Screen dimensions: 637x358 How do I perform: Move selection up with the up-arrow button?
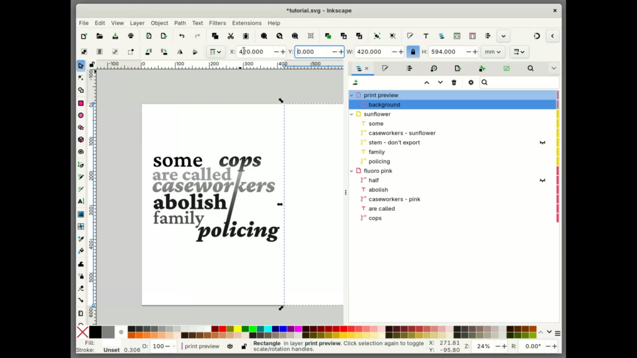click(x=427, y=82)
